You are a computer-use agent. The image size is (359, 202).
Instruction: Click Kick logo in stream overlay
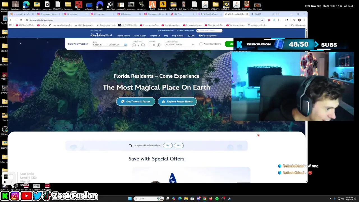[x=5, y=196]
